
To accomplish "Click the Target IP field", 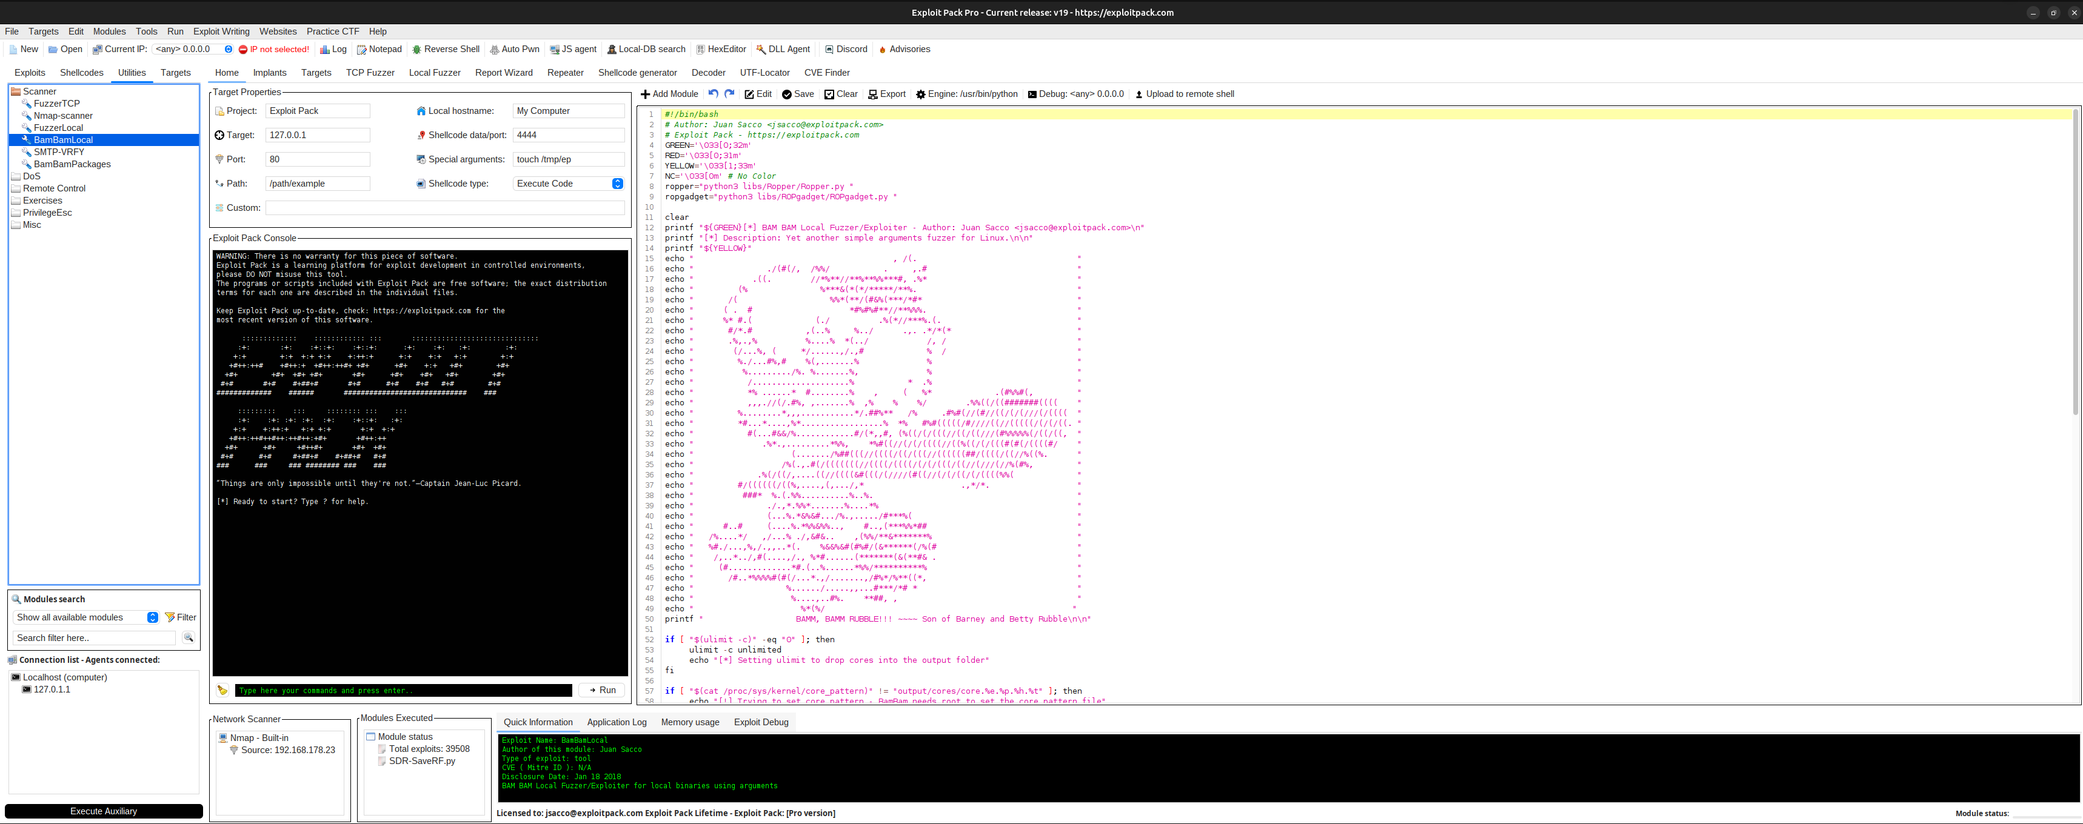I will click(x=318, y=135).
